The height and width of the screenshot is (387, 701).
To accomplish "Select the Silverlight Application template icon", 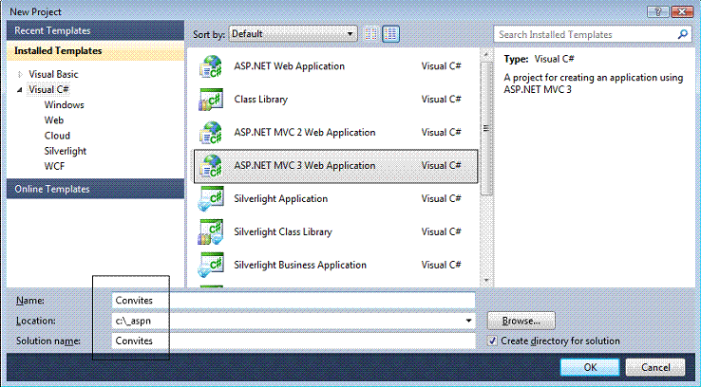I will (x=211, y=198).
